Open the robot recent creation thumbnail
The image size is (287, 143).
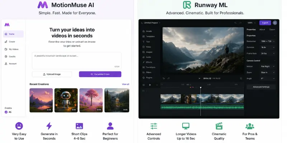coord(66,100)
